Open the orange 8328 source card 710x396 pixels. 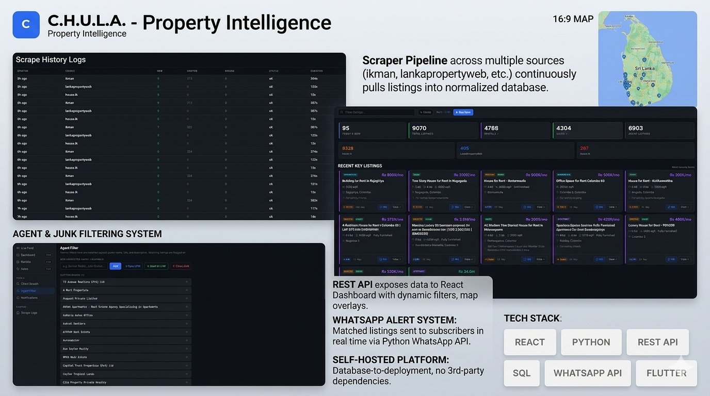pyautogui.click(x=396, y=150)
